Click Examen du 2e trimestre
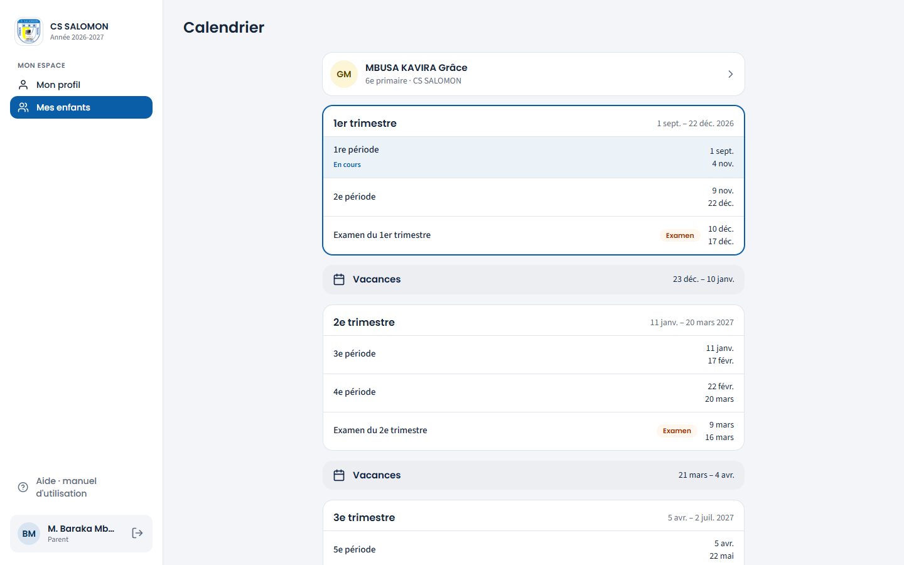The image size is (904, 565). click(380, 430)
